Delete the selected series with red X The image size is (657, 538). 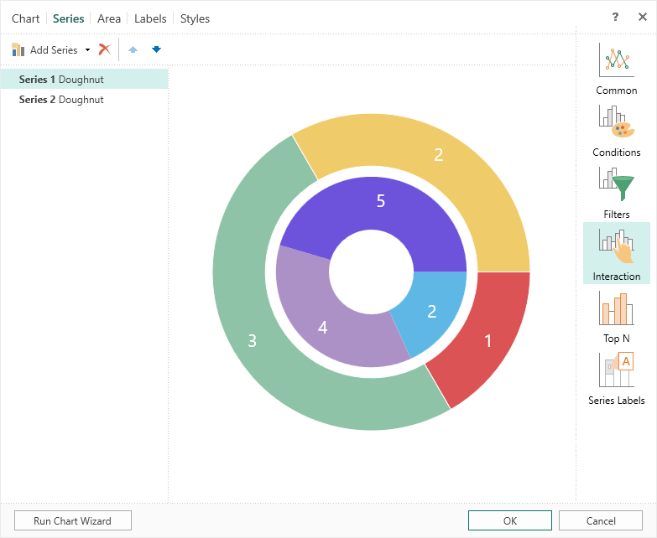pos(105,49)
